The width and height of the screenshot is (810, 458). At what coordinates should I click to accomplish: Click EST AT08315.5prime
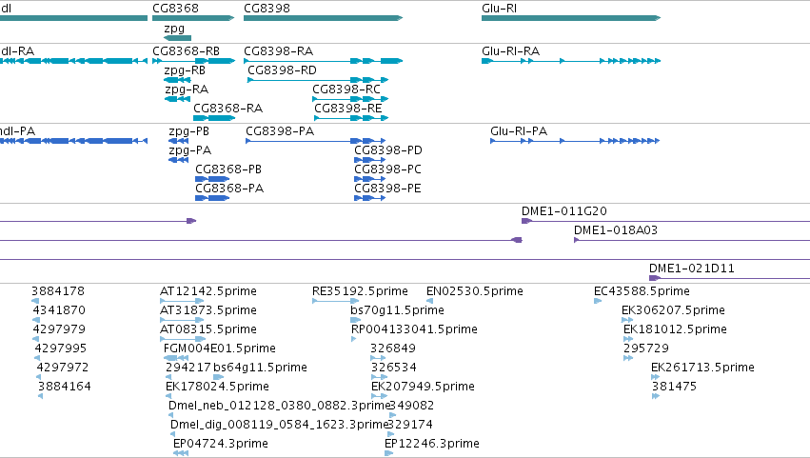[208, 329]
